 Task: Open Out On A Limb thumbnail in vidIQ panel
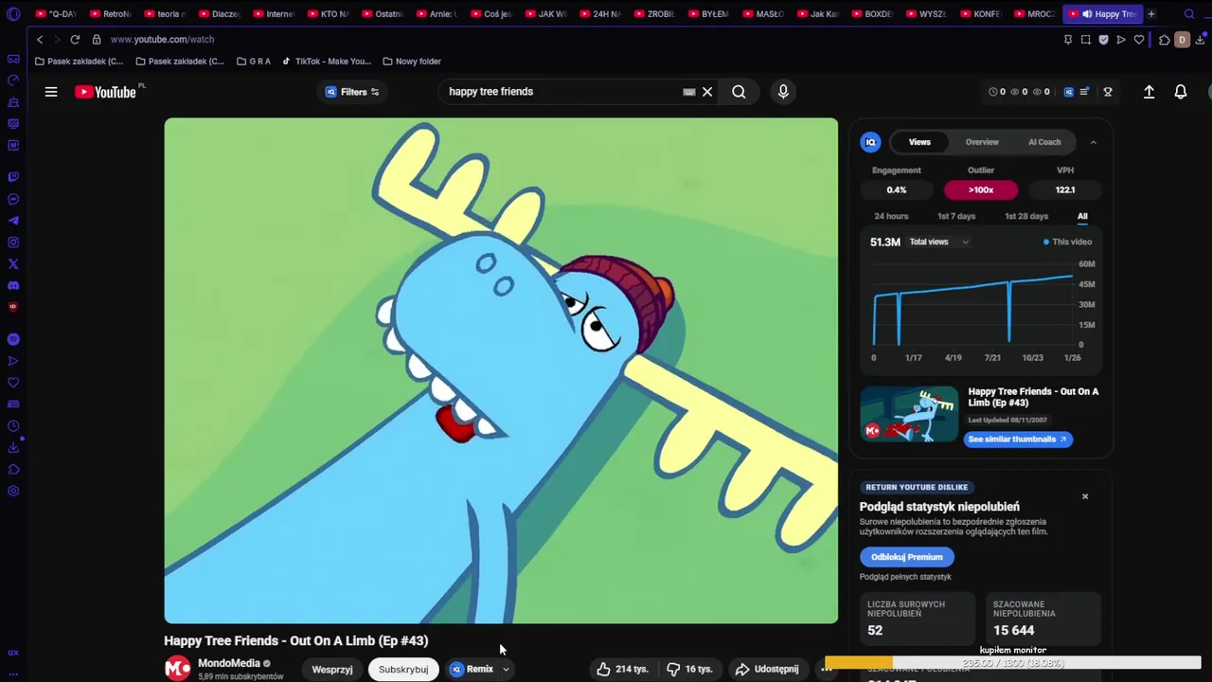(909, 414)
